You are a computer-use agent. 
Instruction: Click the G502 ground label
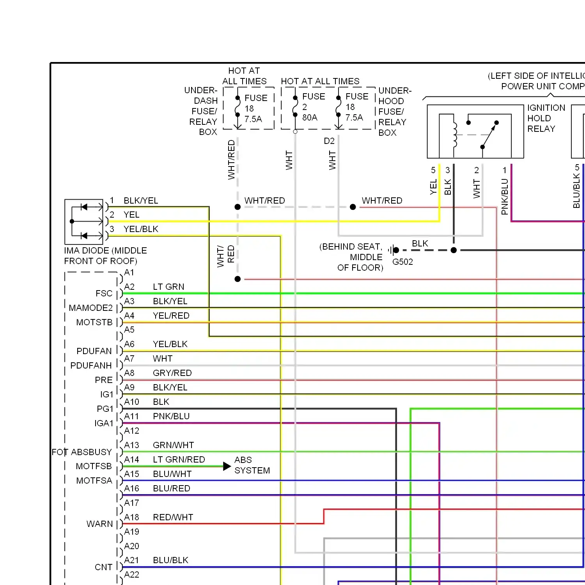(402, 262)
